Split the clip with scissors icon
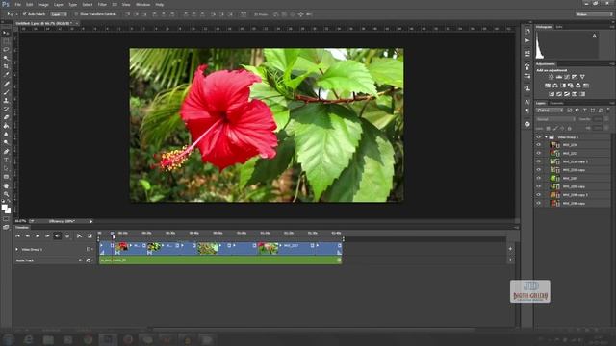Image resolution: width=616 pixels, height=346 pixels. pos(79,235)
